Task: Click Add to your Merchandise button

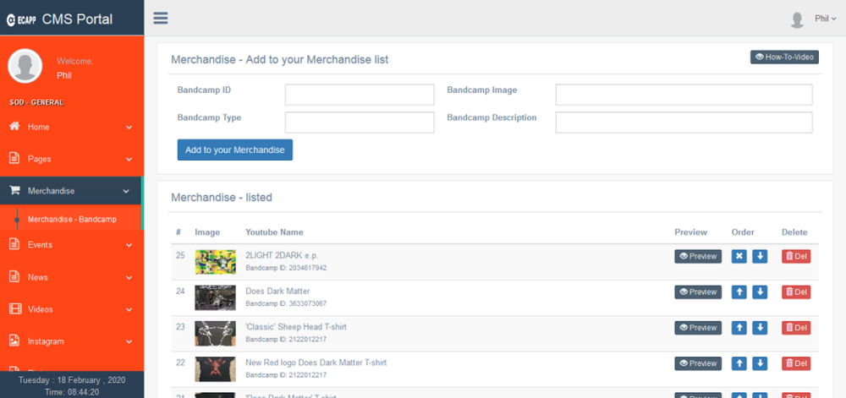Action: coord(234,150)
